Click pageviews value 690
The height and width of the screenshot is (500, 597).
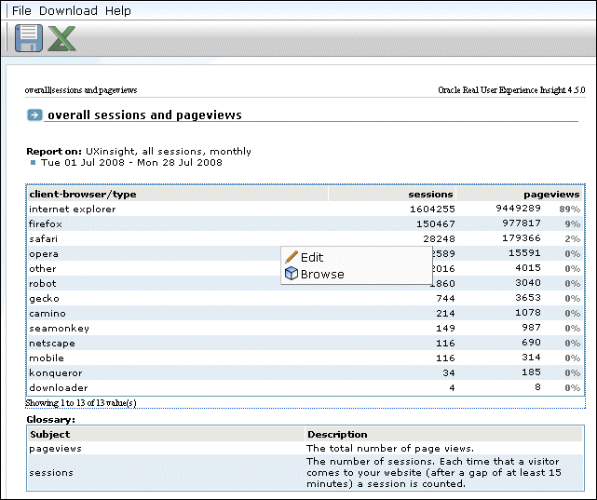[x=531, y=342]
